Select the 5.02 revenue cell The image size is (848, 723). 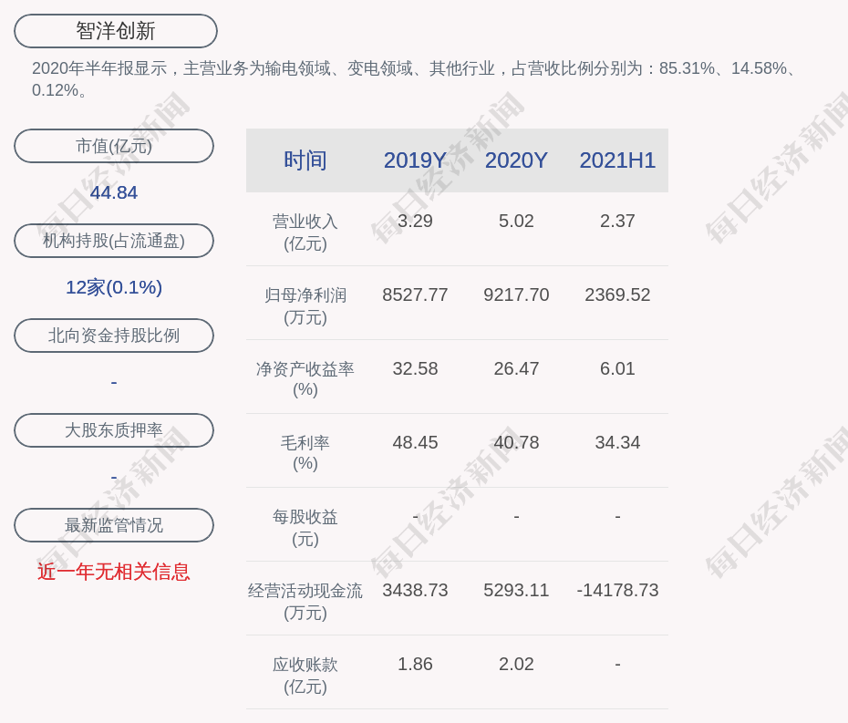tap(516, 221)
